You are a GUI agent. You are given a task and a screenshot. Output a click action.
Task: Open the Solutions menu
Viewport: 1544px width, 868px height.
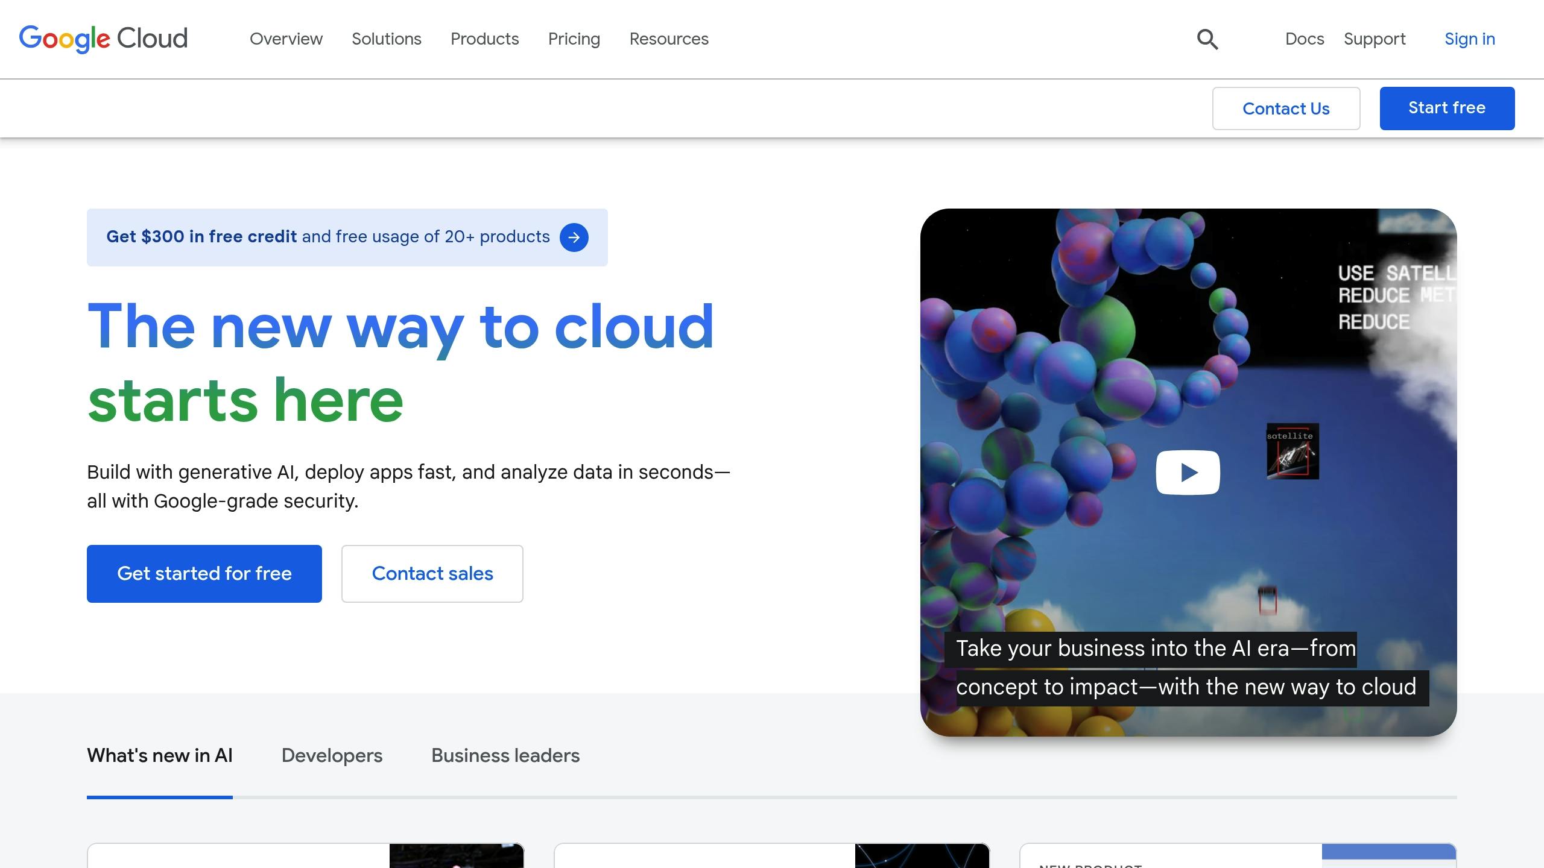click(x=387, y=39)
